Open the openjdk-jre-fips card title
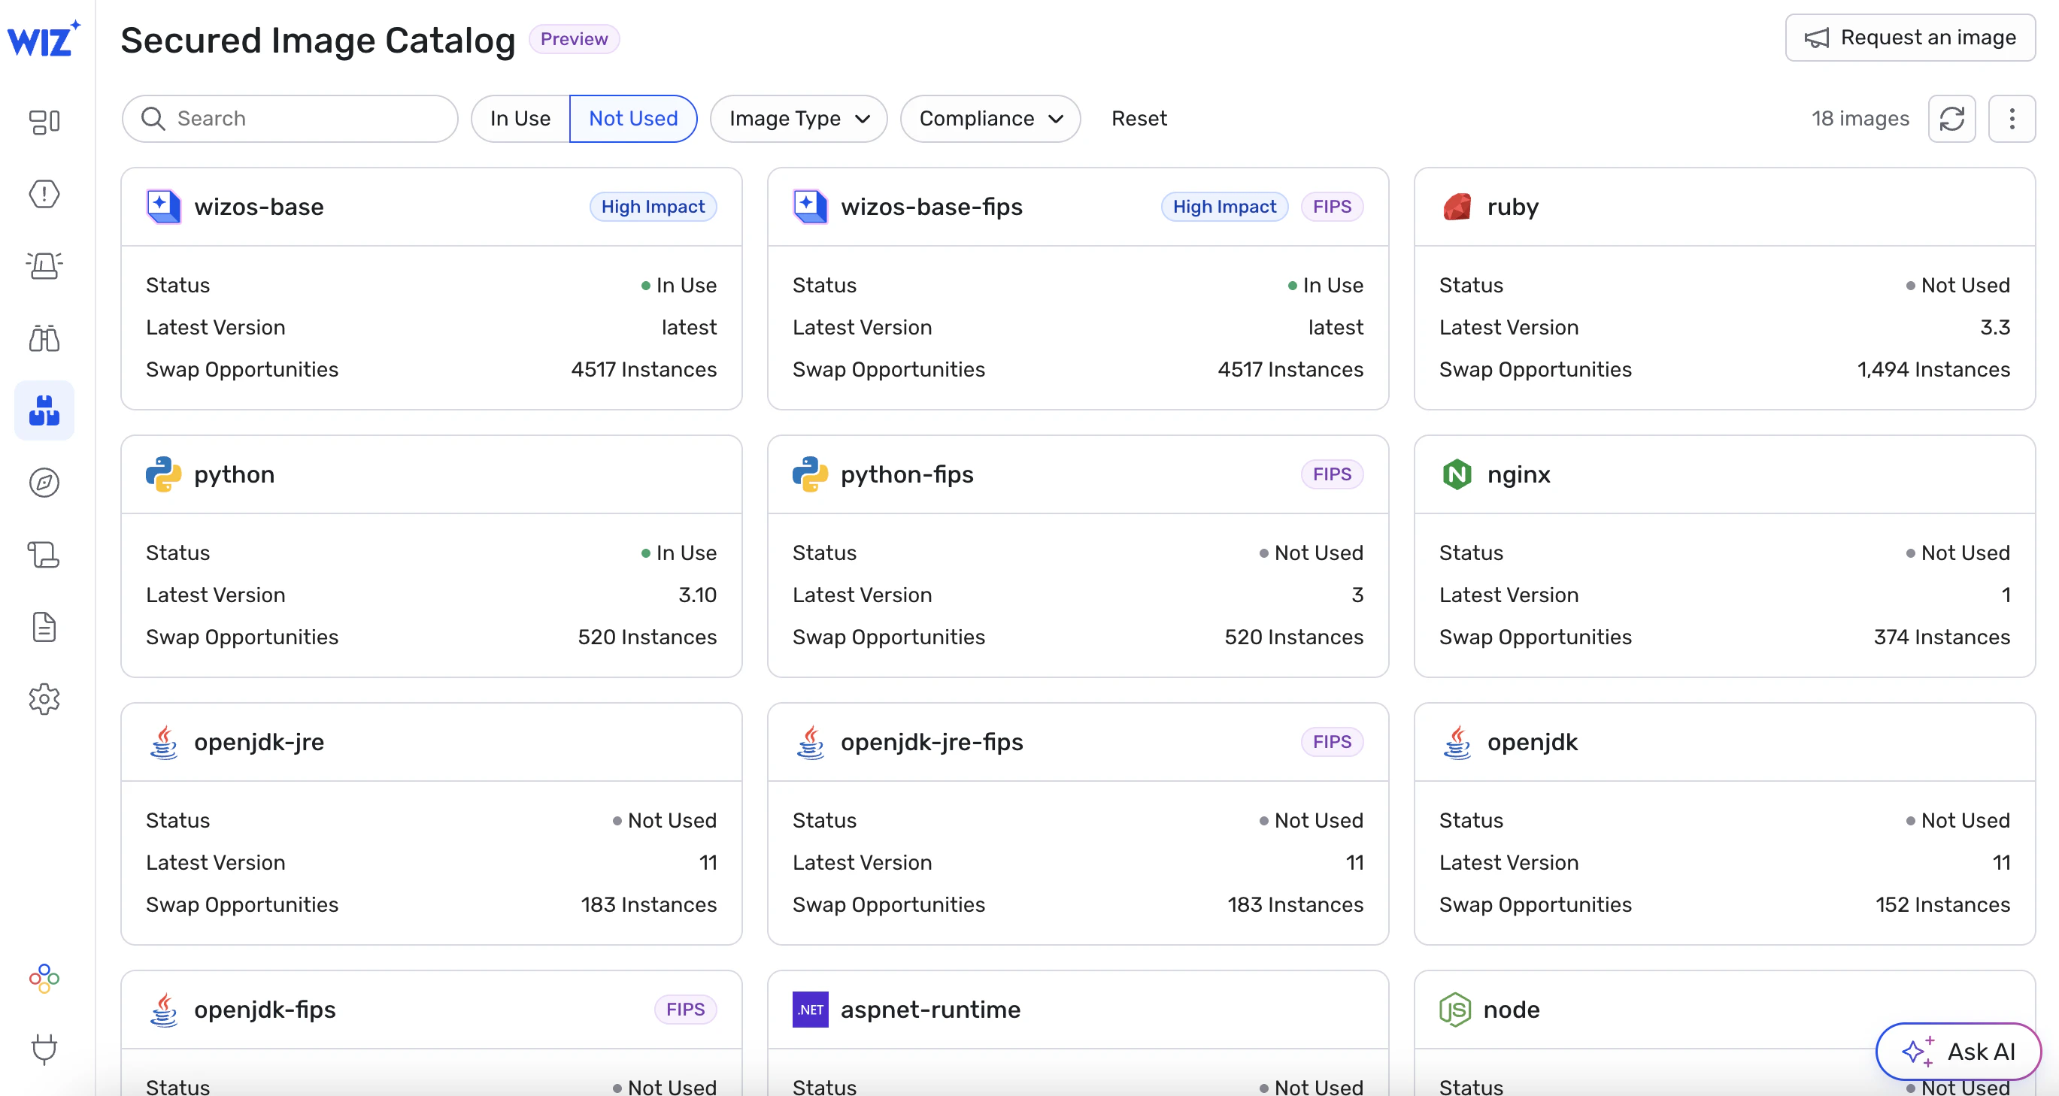The height and width of the screenshot is (1096, 2059). (x=932, y=742)
